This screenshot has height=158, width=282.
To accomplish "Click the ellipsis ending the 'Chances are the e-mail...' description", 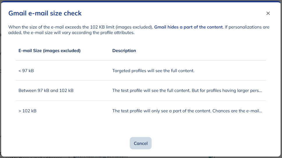I will (x=260, y=111).
